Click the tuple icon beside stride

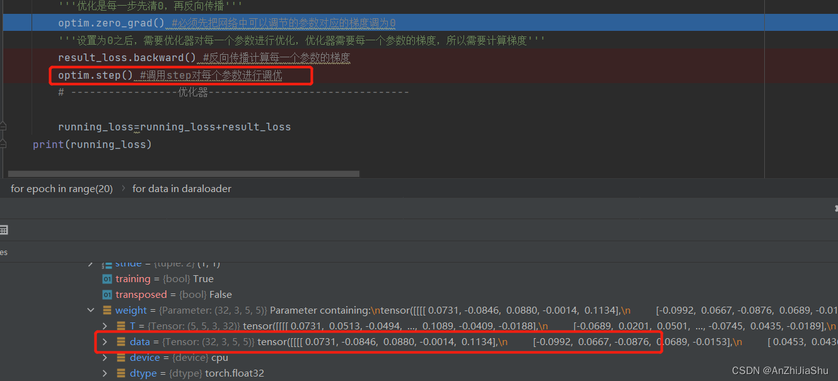[x=107, y=265]
